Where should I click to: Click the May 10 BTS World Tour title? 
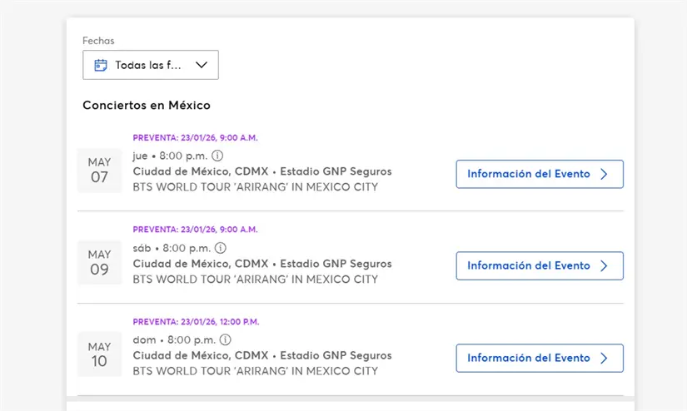pyautogui.click(x=255, y=371)
